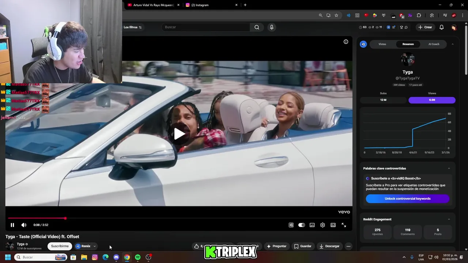Switch to theater mode view
Viewport: 468px width, 263px height.
333,225
